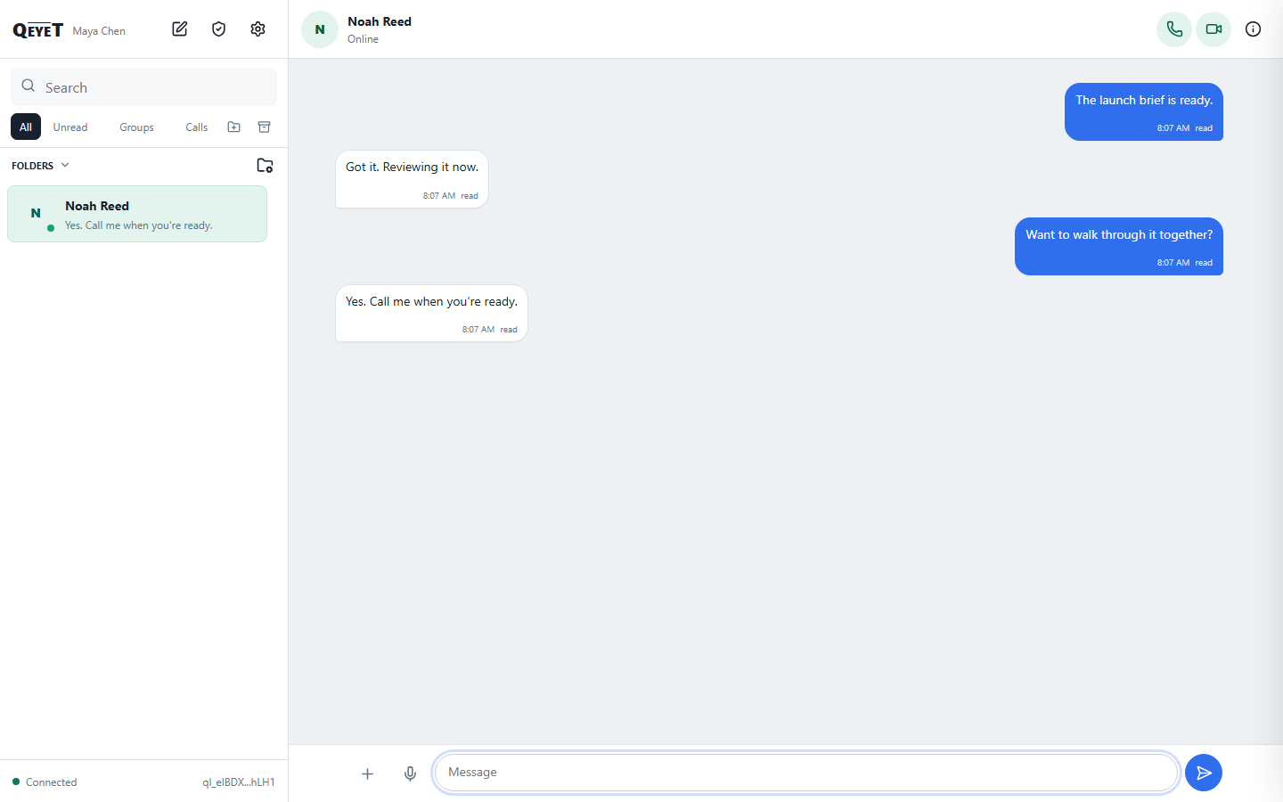Image resolution: width=1283 pixels, height=802 pixels.
Task: Click 'The launch brief is ready.' message
Action: click(1144, 112)
